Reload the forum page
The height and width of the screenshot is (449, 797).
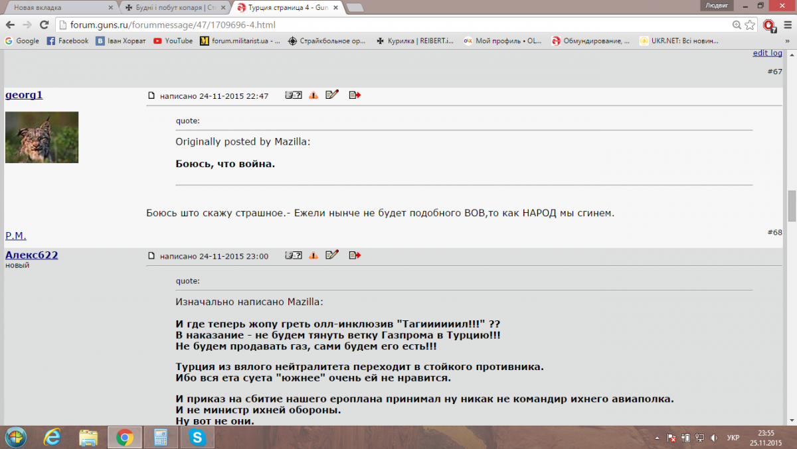[44, 25]
